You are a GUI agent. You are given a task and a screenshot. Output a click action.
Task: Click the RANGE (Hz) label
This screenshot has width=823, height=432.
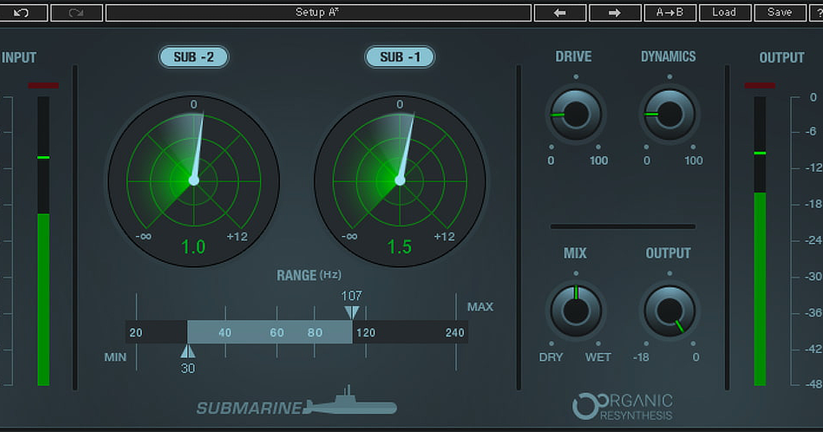(x=309, y=276)
